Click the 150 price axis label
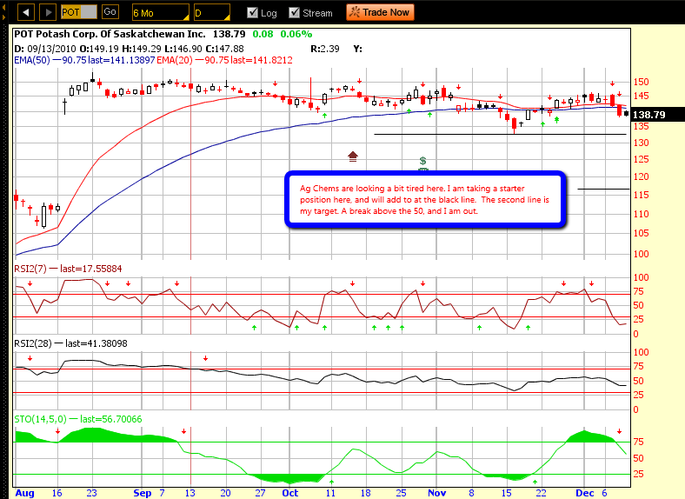The image size is (685, 499). tap(642, 82)
